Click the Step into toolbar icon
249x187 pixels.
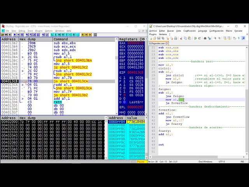(27, 35)
